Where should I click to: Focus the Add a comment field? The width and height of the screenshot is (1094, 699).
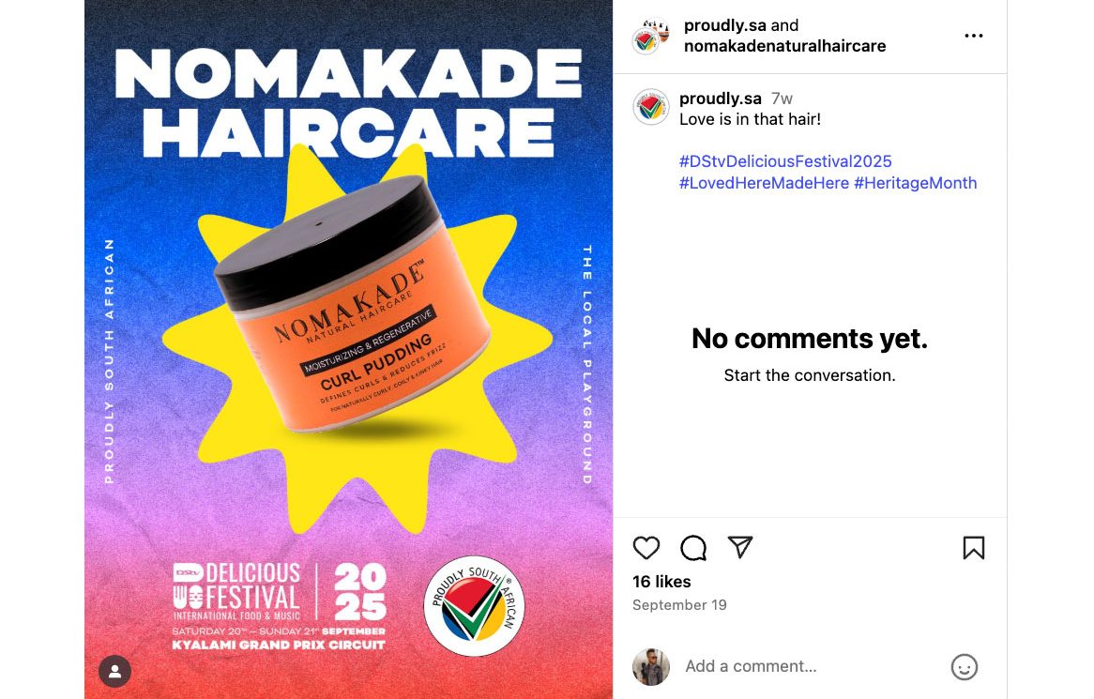[x=810, y=666]
